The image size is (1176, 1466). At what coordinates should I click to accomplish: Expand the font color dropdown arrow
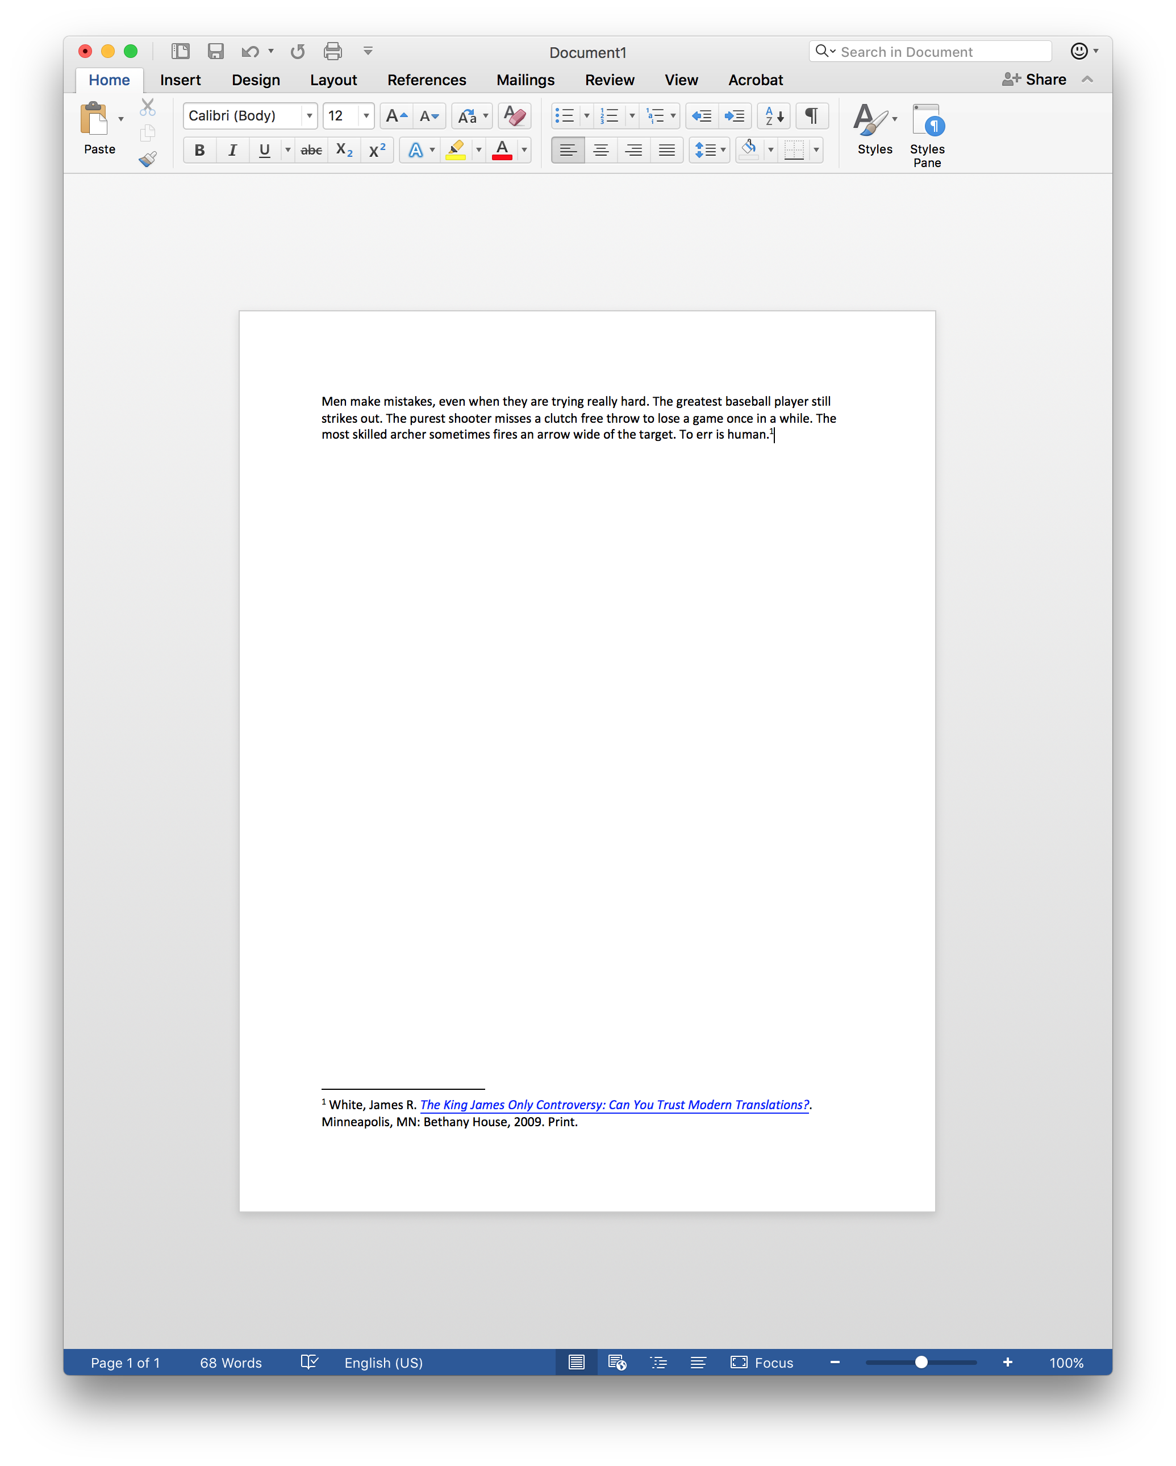click(x=524, y=150)
